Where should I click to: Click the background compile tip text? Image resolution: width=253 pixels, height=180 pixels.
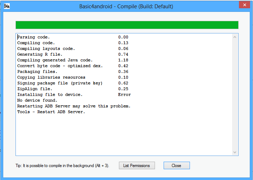(60, 166)
